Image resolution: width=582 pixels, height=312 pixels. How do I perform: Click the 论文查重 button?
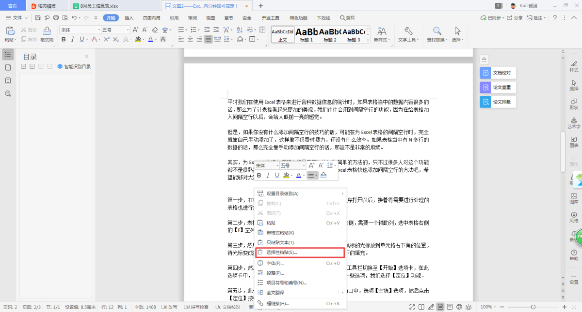click(x=498, y=88)
